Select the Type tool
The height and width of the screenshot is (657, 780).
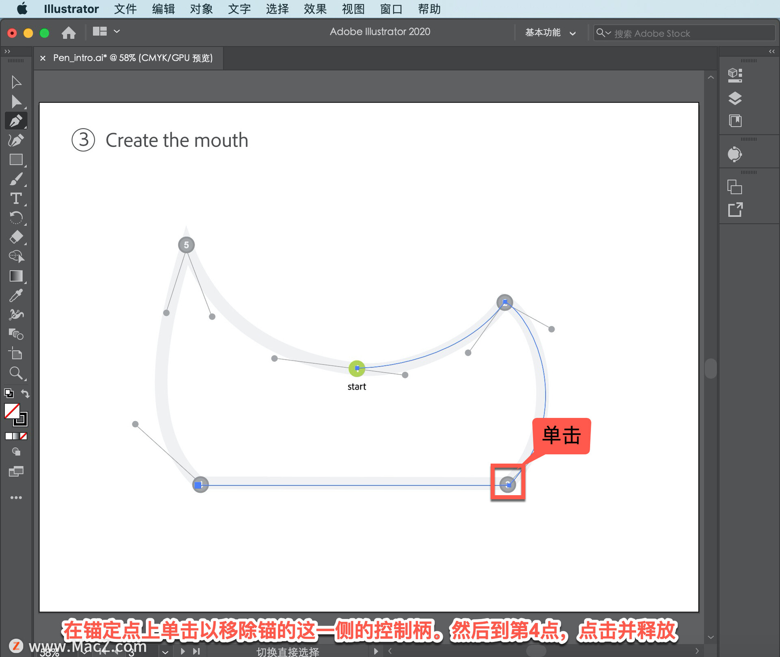click(16, 198)
